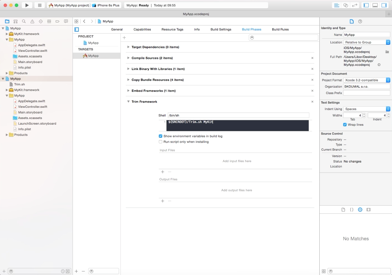The width and height of the screenshot is (392, 275).
Task: Toggle the bottom Debug area
Action: (375, 5)
